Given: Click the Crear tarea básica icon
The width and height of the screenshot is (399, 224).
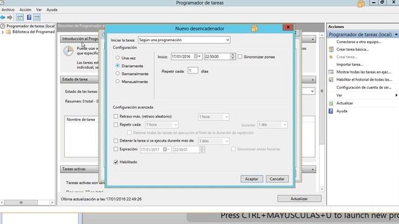Looking at the screenshot, I should (331, 49).
